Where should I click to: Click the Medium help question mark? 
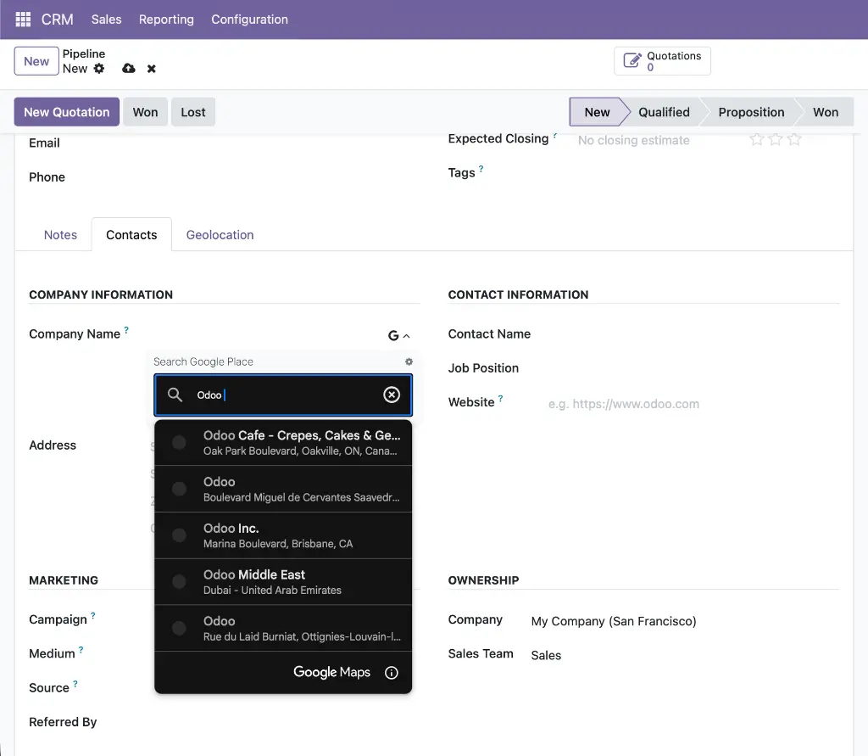(81, 650)
